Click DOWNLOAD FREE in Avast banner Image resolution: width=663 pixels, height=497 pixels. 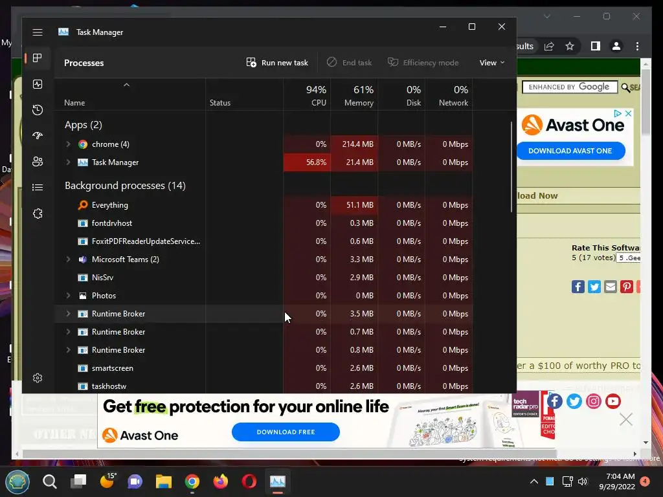click(x=286, y=432)
